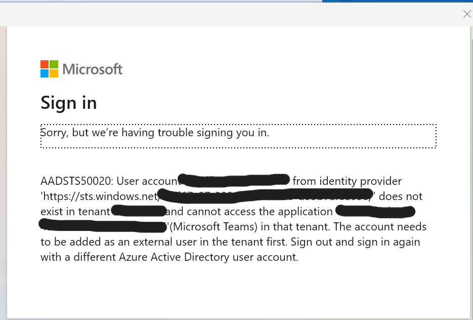Click the red square in Microsoft logo

(x=45, y=64)
